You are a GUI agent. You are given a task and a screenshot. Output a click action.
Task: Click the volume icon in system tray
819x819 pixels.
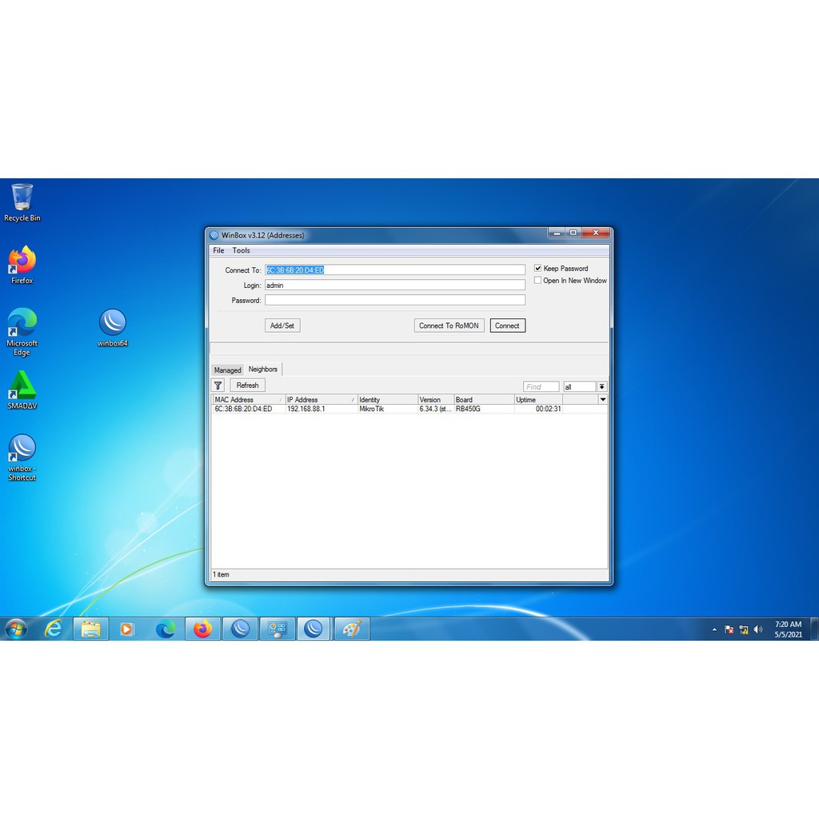coord(758,629)
